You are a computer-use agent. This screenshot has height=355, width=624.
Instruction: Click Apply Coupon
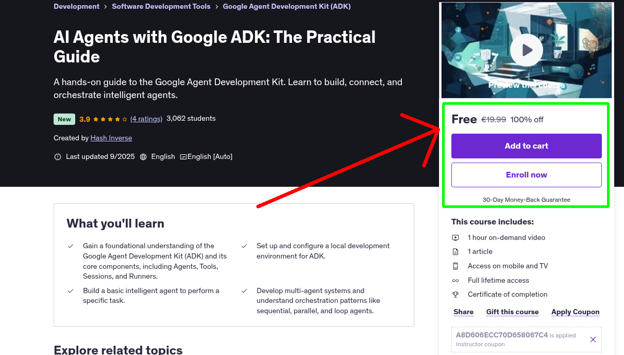[575, 312]
